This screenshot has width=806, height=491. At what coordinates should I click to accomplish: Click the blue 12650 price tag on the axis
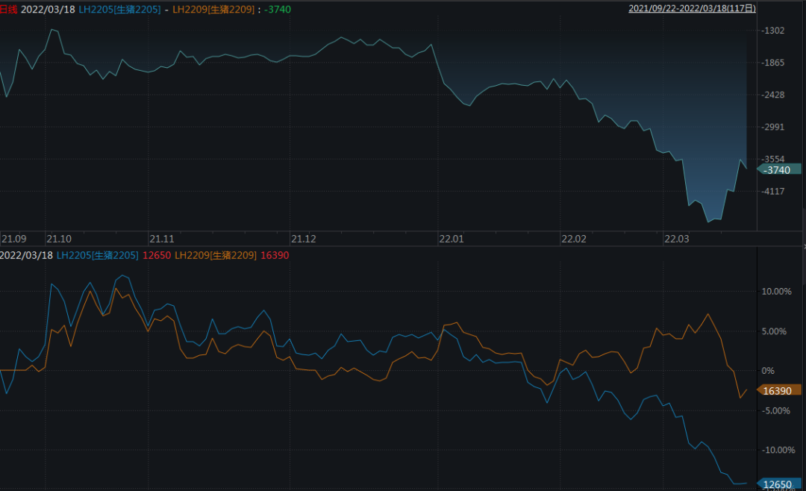pyautogui.click(x=779, y=484)
